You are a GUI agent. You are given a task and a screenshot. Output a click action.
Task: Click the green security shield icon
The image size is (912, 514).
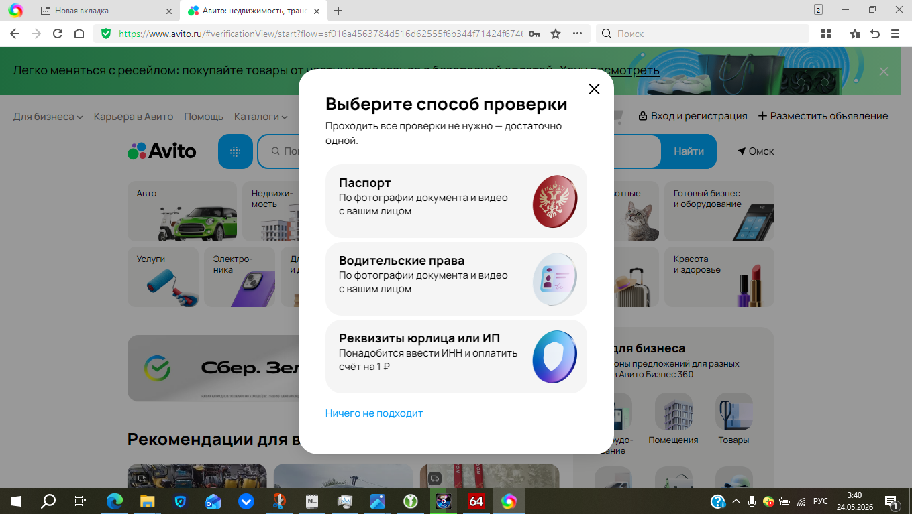point(105,34)
